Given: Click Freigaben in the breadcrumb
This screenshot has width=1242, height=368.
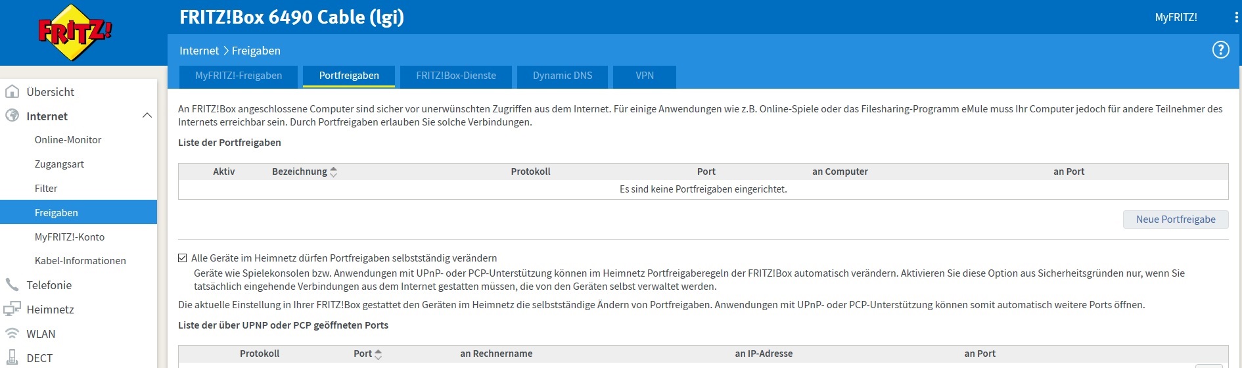Looking at the screenshot, I should pos(256,51).
